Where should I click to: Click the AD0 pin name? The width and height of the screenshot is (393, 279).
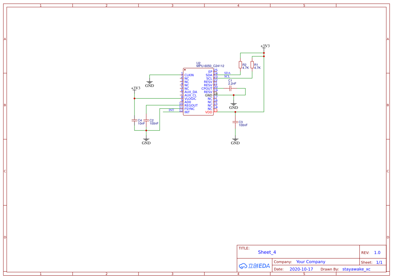pyautogui.click(x=188, y=102)
